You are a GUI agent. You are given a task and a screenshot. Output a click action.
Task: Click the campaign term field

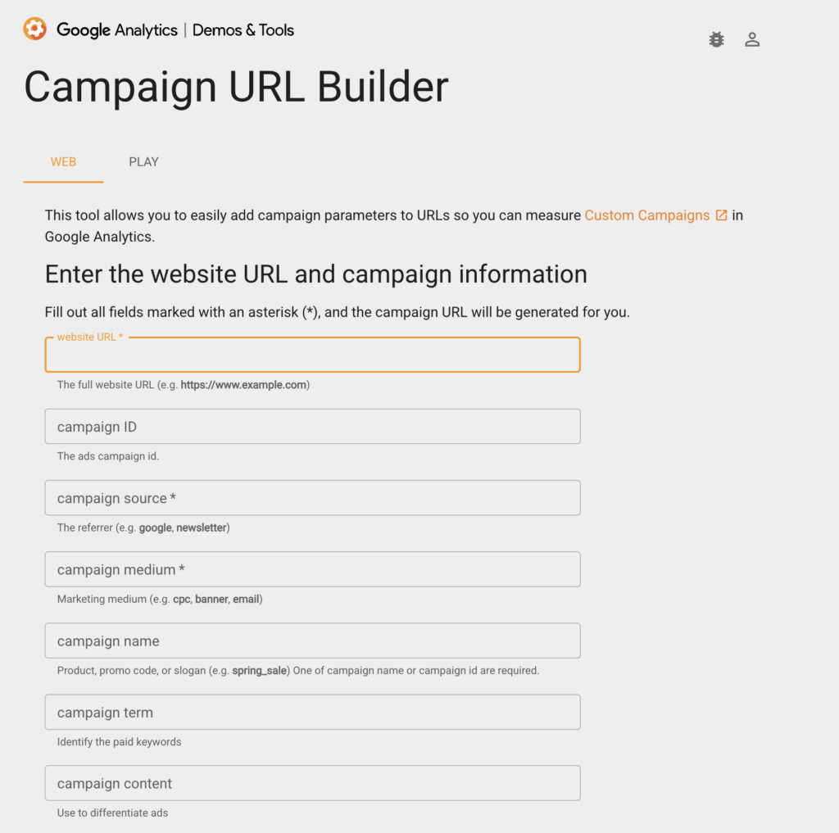point(311,712)
